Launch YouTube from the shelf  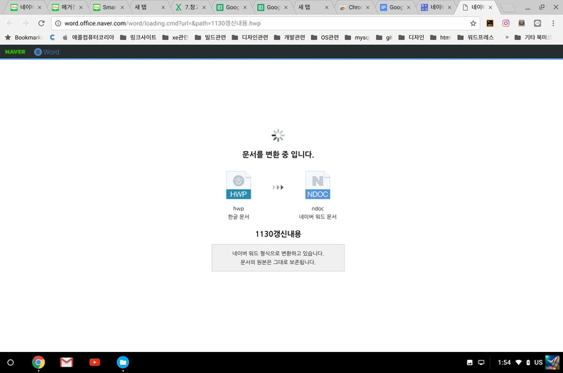(x=95, y=362)
